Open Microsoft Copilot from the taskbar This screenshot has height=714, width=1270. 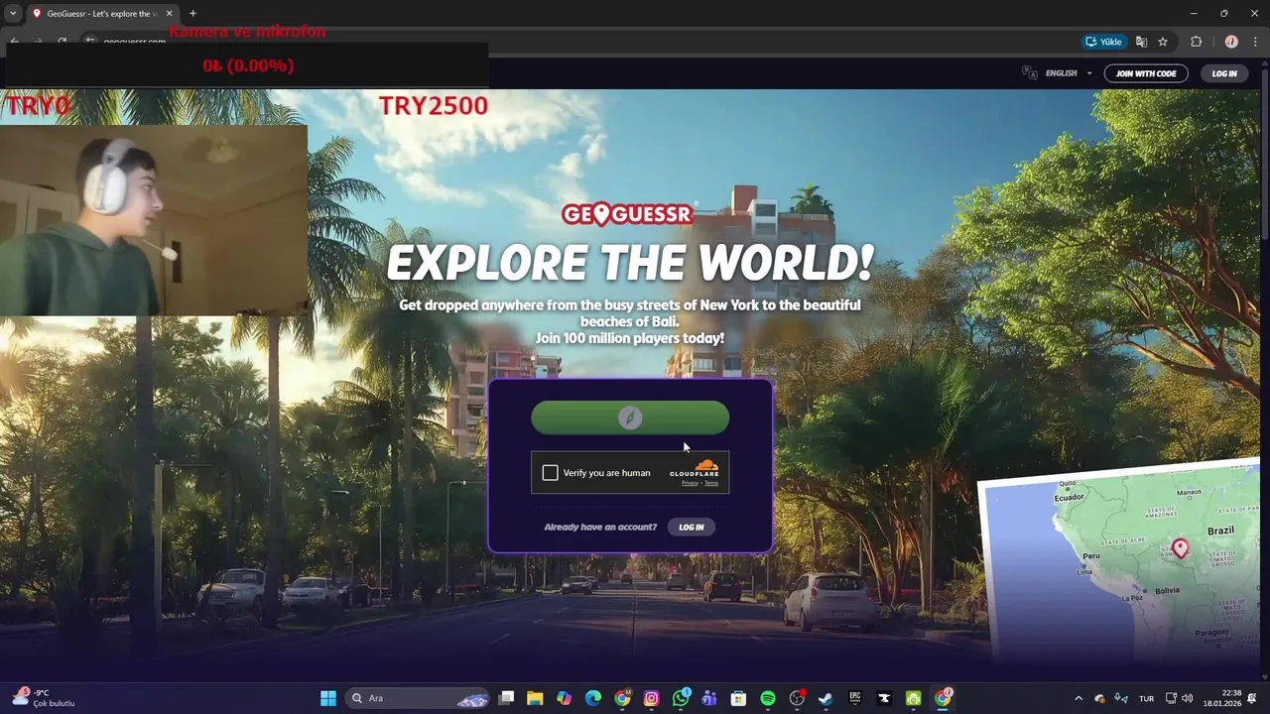pos(564,698)
